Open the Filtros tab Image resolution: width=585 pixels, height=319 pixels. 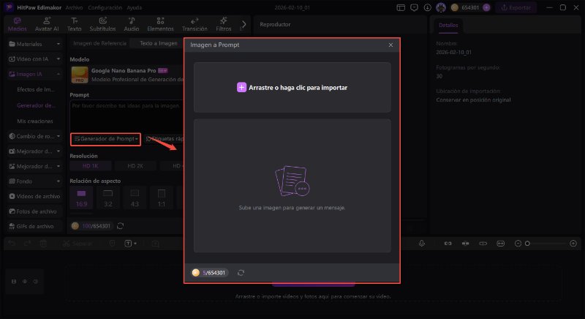224,24
